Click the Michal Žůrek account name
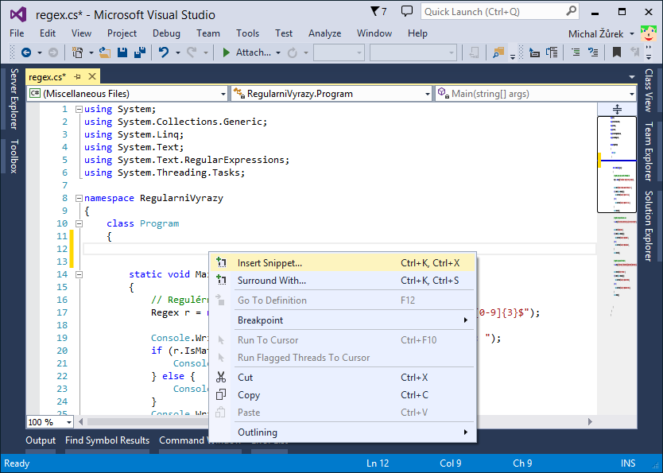663x473 pixels. pos(598,33)
